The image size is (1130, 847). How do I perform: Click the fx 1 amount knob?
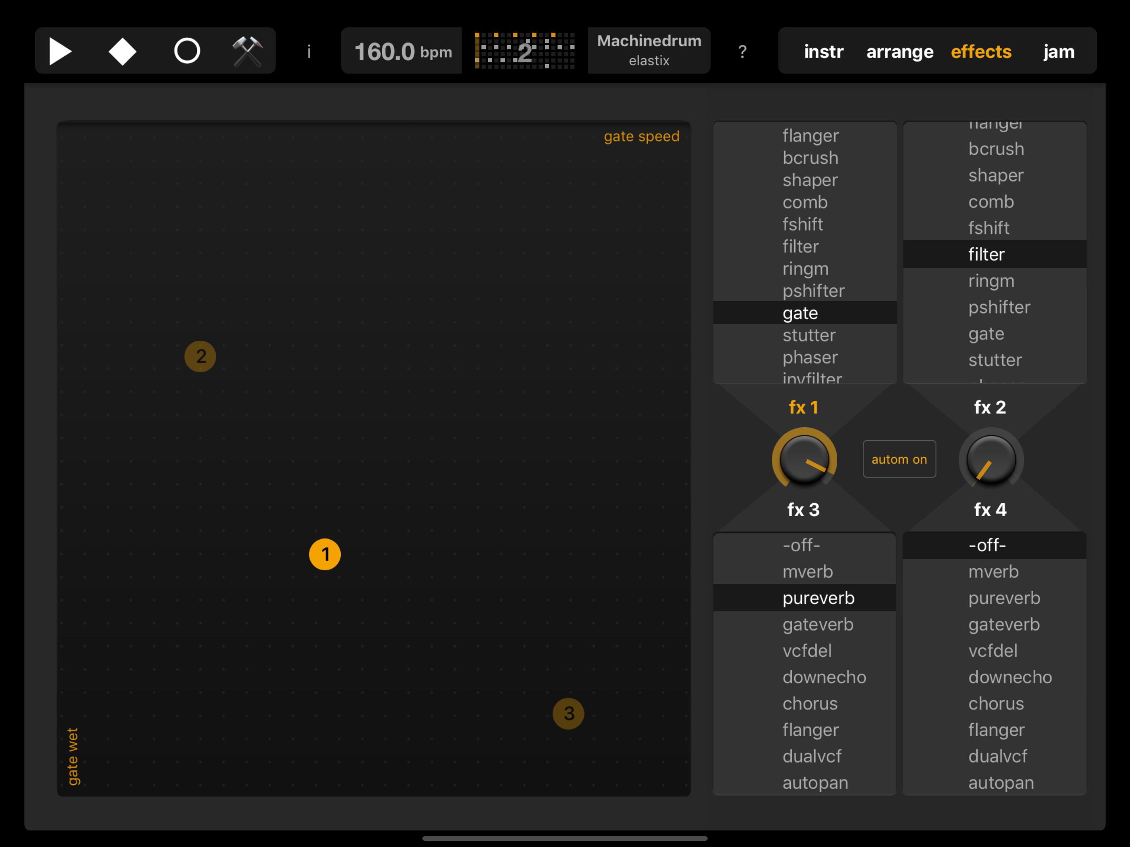tap(804, 459)
